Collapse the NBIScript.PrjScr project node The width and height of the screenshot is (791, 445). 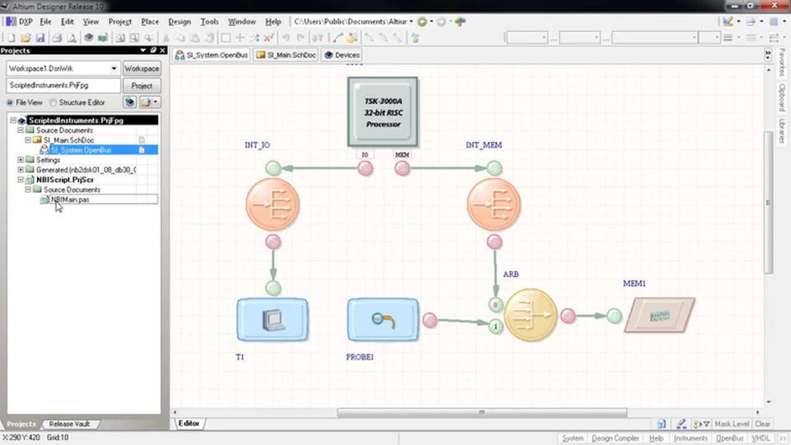click(x=21, y=179)
